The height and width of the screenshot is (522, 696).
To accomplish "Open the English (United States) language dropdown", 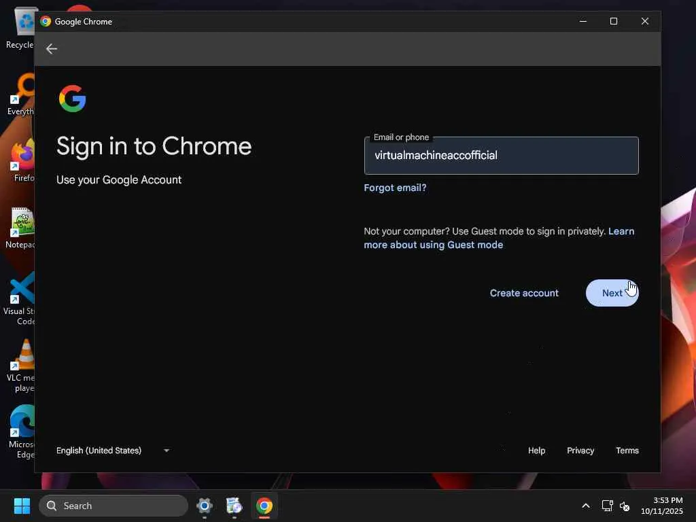I will 114,451.
